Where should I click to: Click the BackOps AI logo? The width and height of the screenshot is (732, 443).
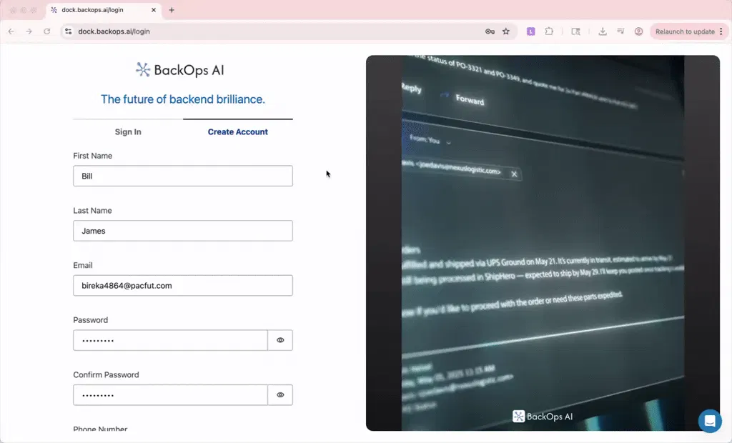(x=179, y=70)
